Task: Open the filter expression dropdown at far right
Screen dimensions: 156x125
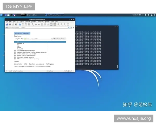Action: tap(73, 28)
